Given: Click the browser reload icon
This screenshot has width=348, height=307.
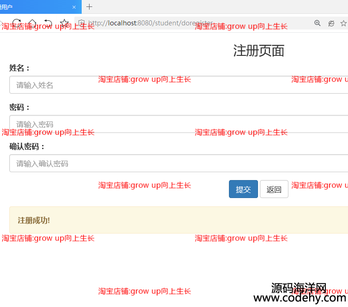Looking at the screenshot, I should click(x=17, y=23).
